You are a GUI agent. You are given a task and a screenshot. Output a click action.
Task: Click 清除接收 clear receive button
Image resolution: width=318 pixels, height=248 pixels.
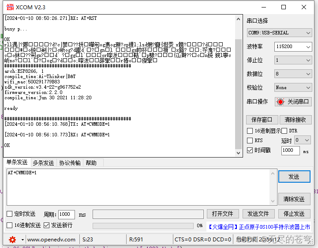(296, 120)
